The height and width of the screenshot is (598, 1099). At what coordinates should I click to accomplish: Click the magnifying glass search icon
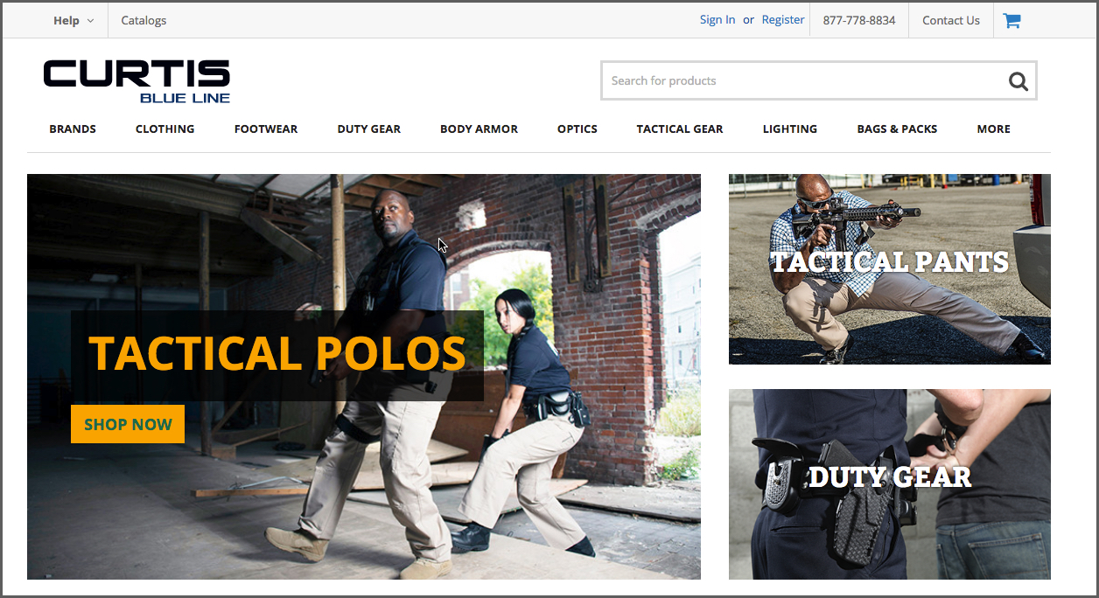[x=1018, y=81]
